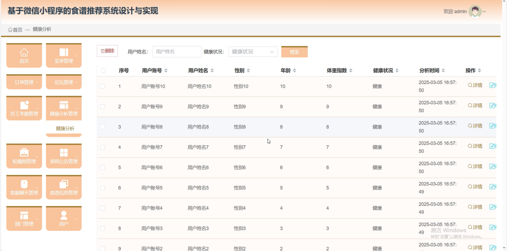Check the box for row 用户账号7
The image size is (507, 251).
click(102, 147)
